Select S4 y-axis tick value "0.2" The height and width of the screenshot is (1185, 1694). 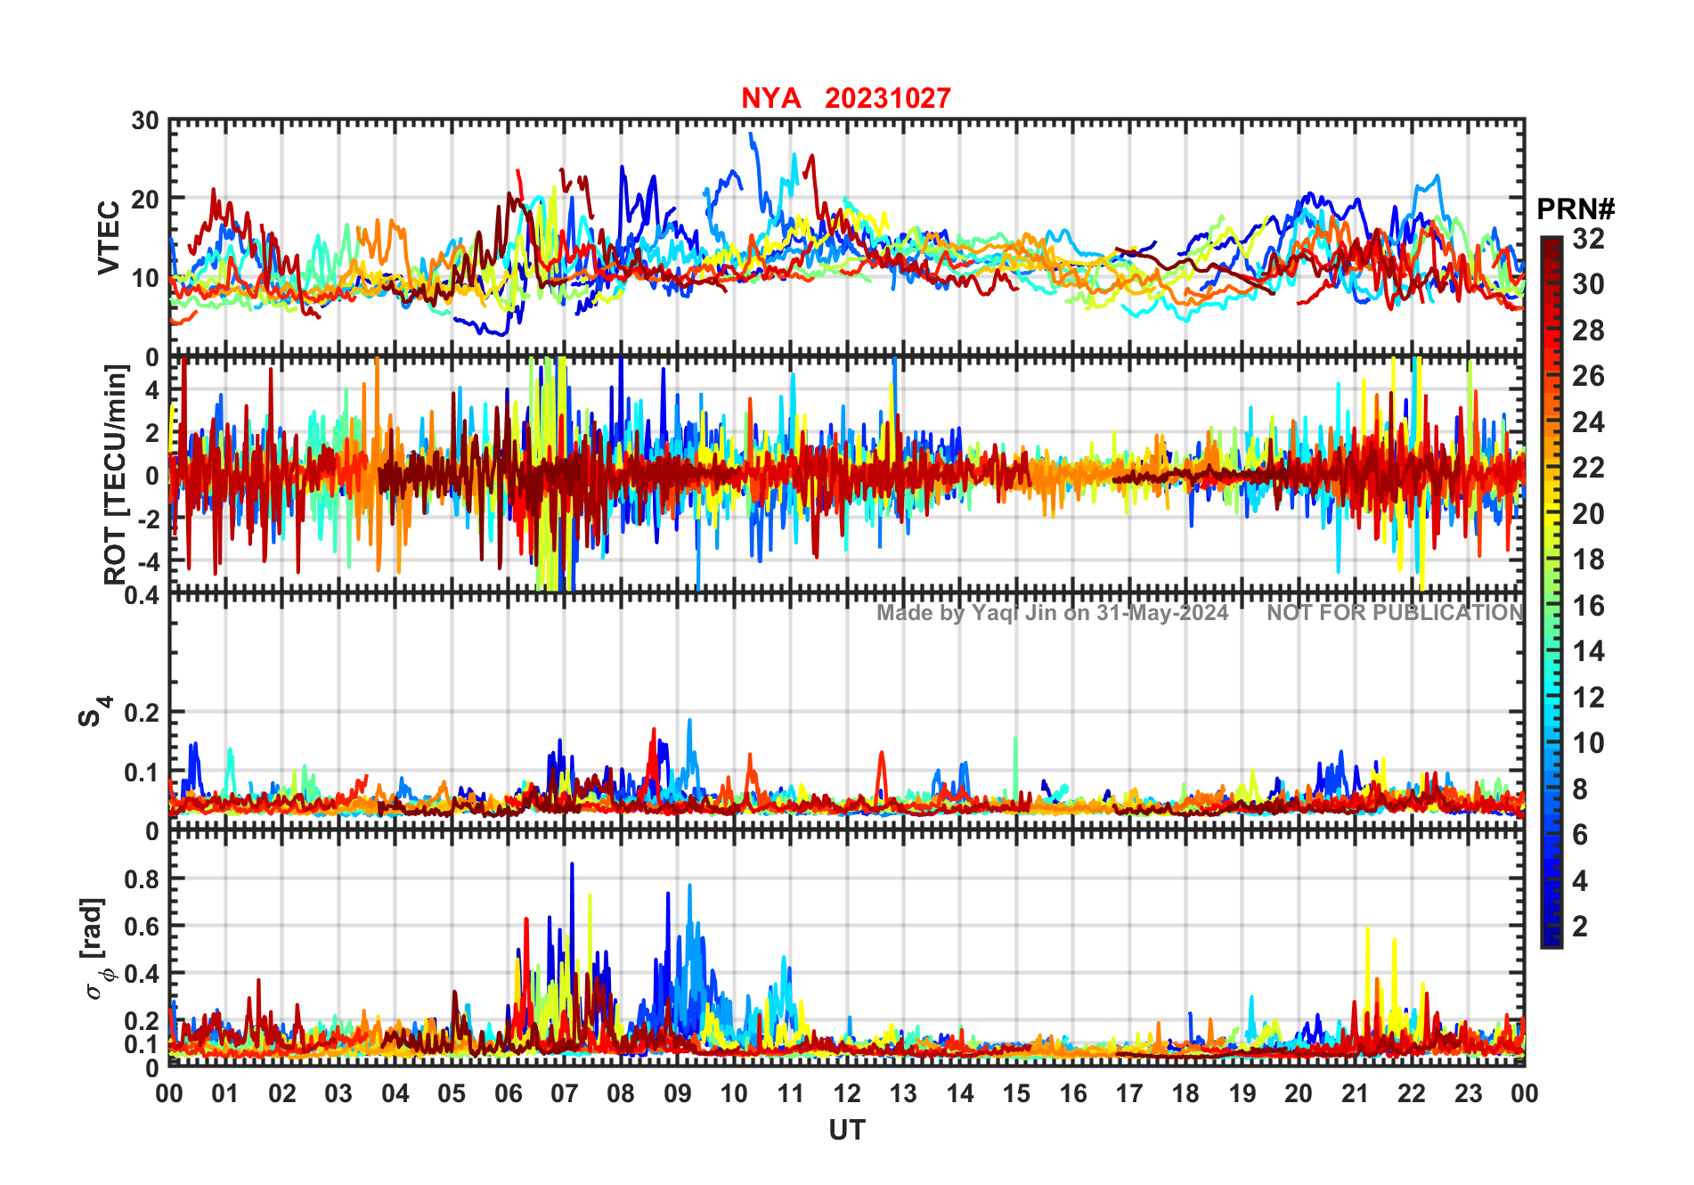coord(142,713)
